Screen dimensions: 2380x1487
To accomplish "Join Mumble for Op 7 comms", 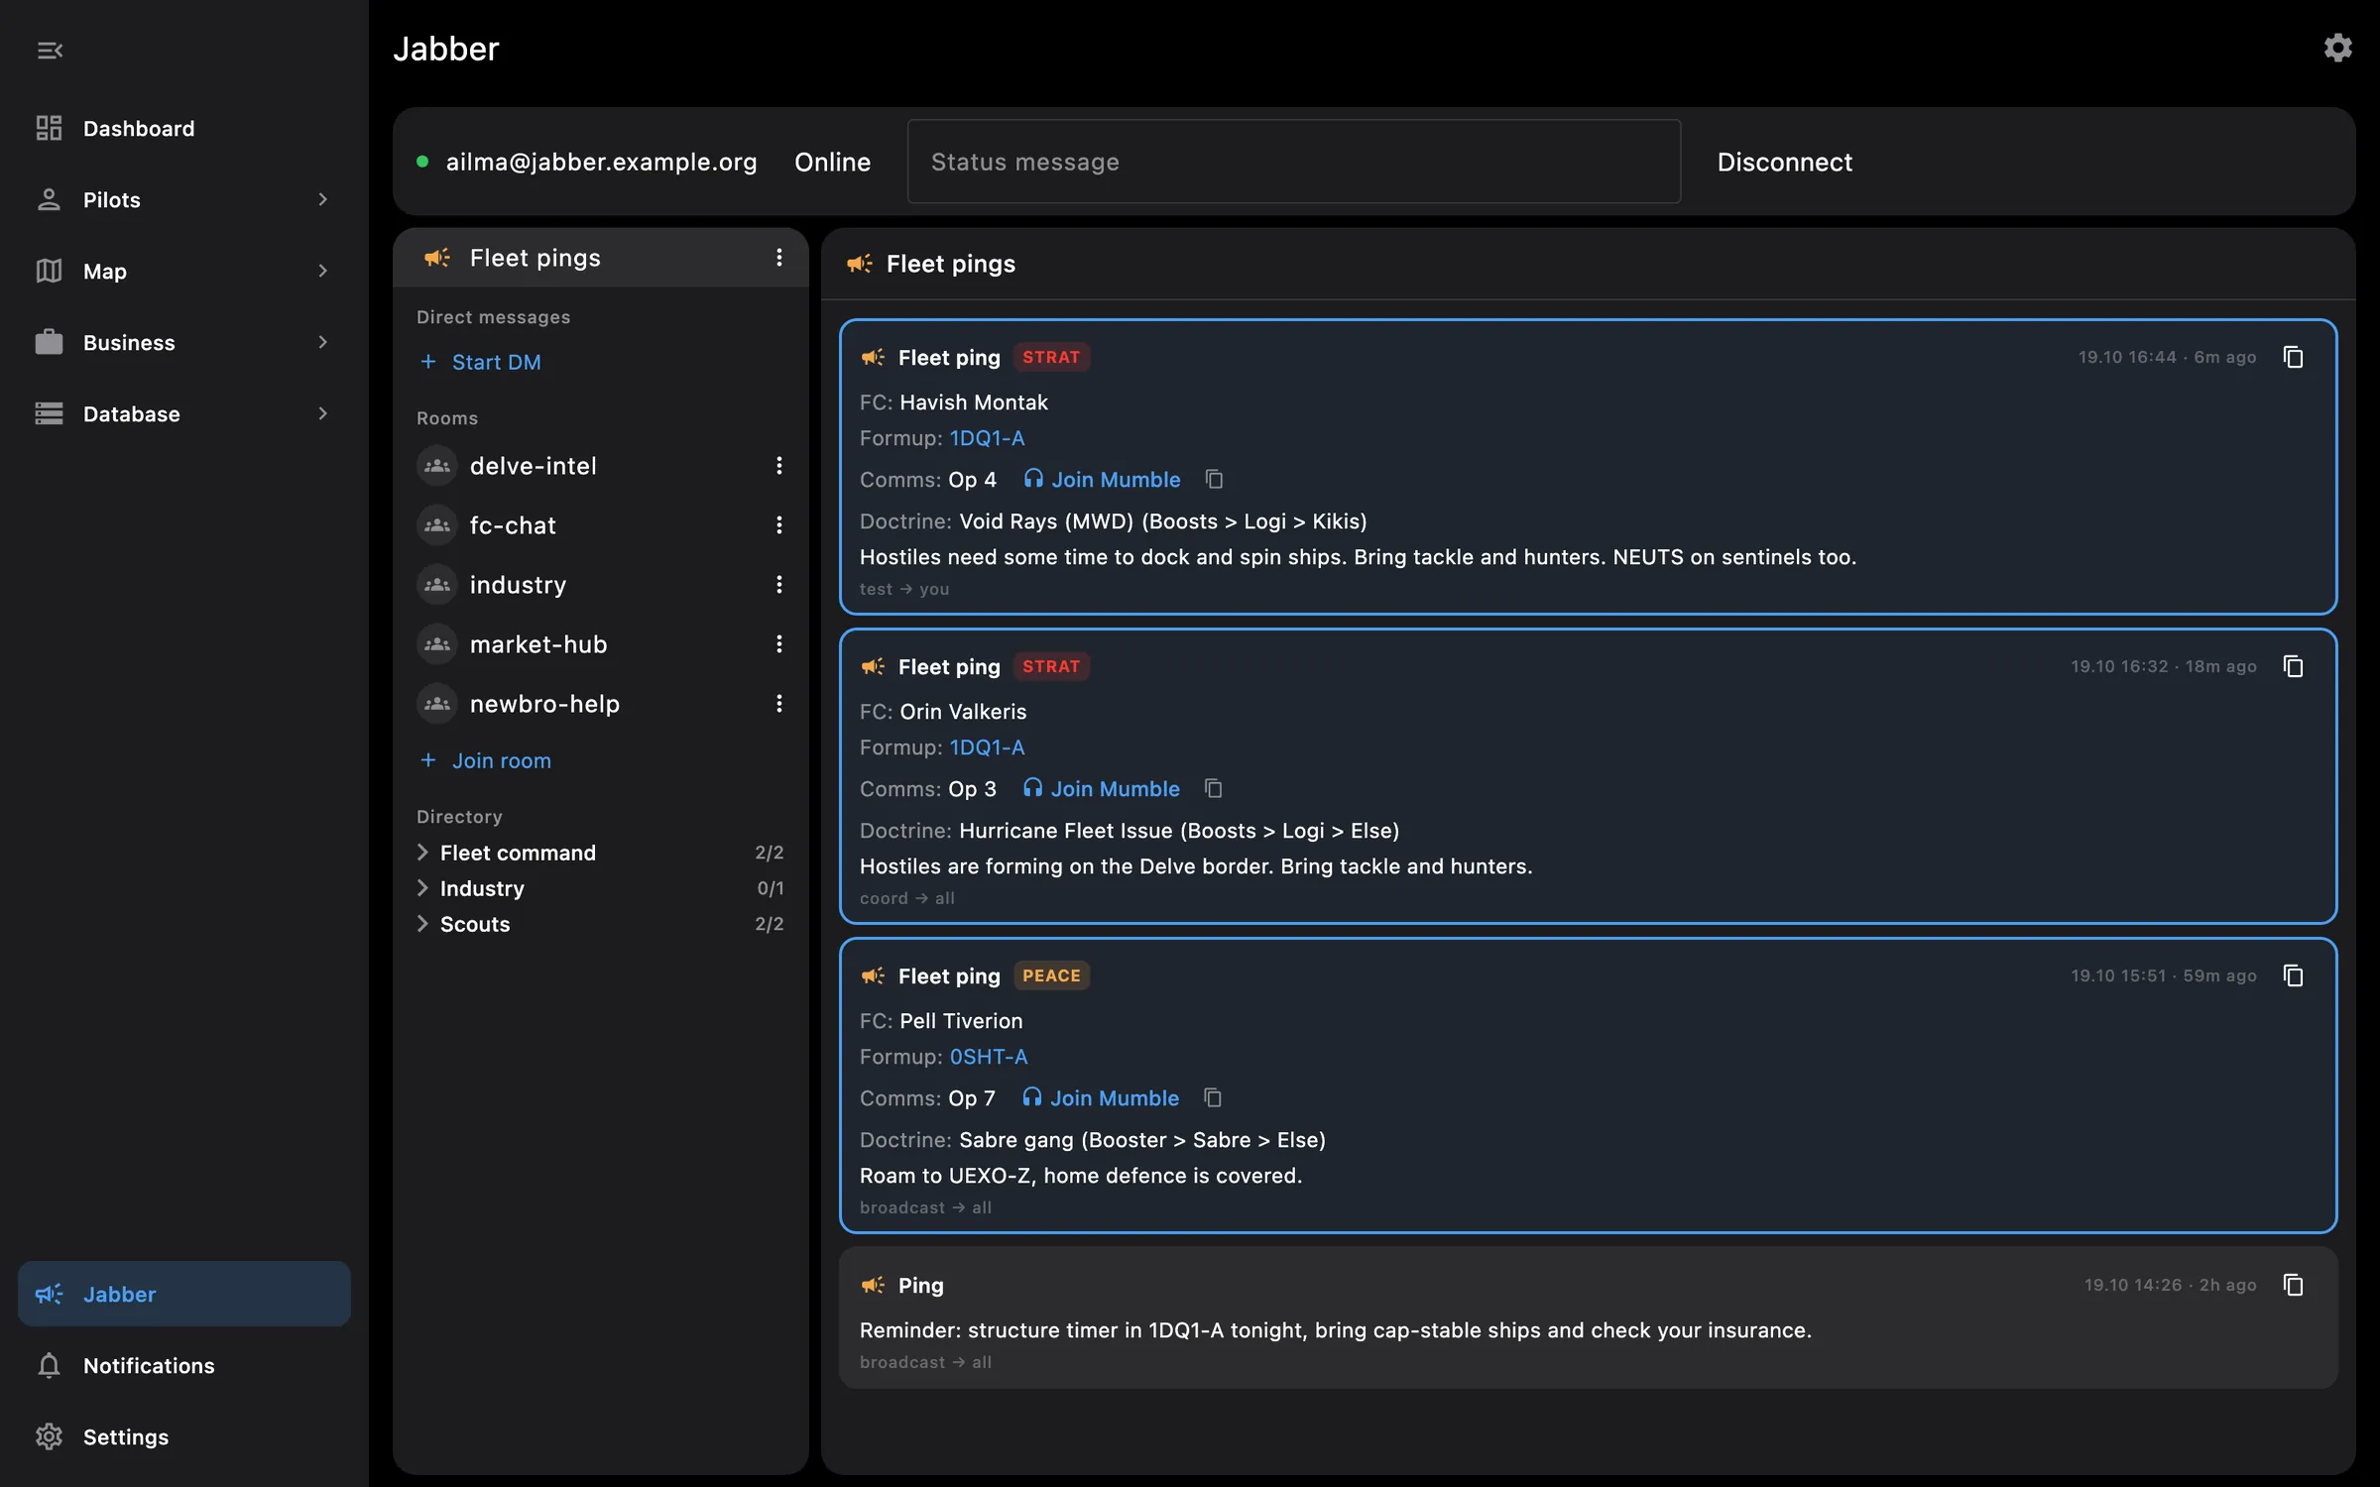I will (x=1101, y=1098).
